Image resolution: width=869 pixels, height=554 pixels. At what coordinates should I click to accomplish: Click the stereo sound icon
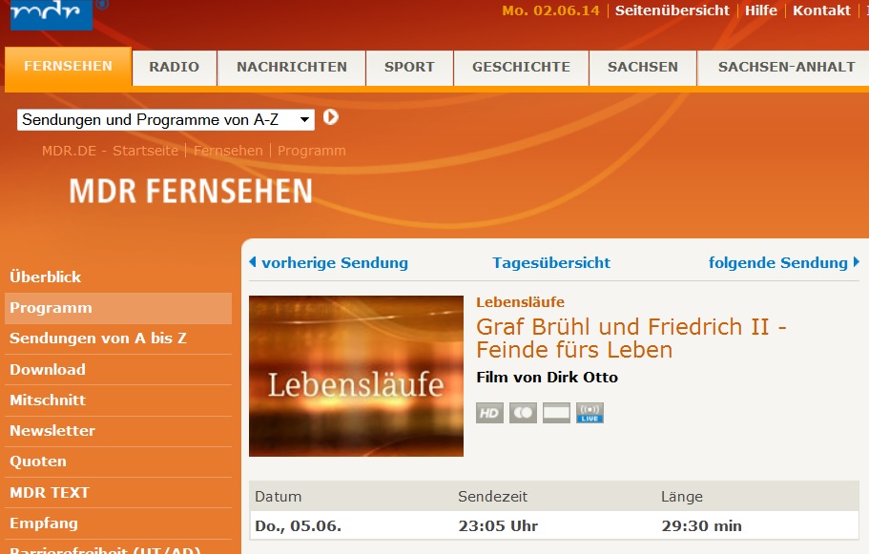coord(523,413)
